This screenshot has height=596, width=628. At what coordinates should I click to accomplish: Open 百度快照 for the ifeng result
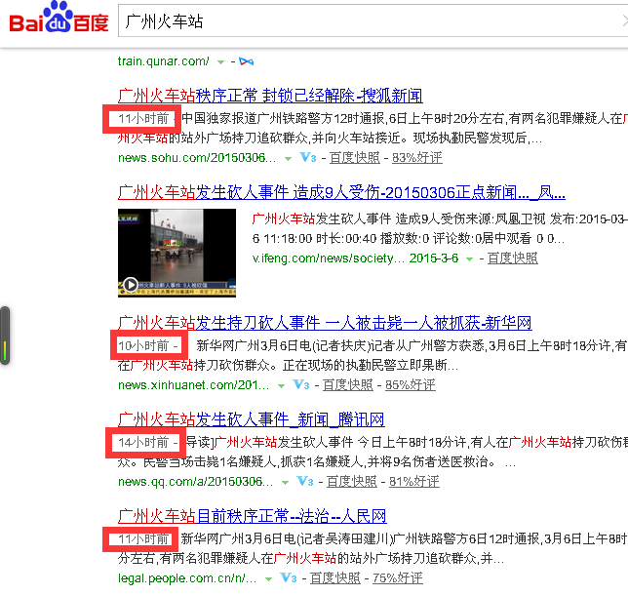[x=512, y=258]
